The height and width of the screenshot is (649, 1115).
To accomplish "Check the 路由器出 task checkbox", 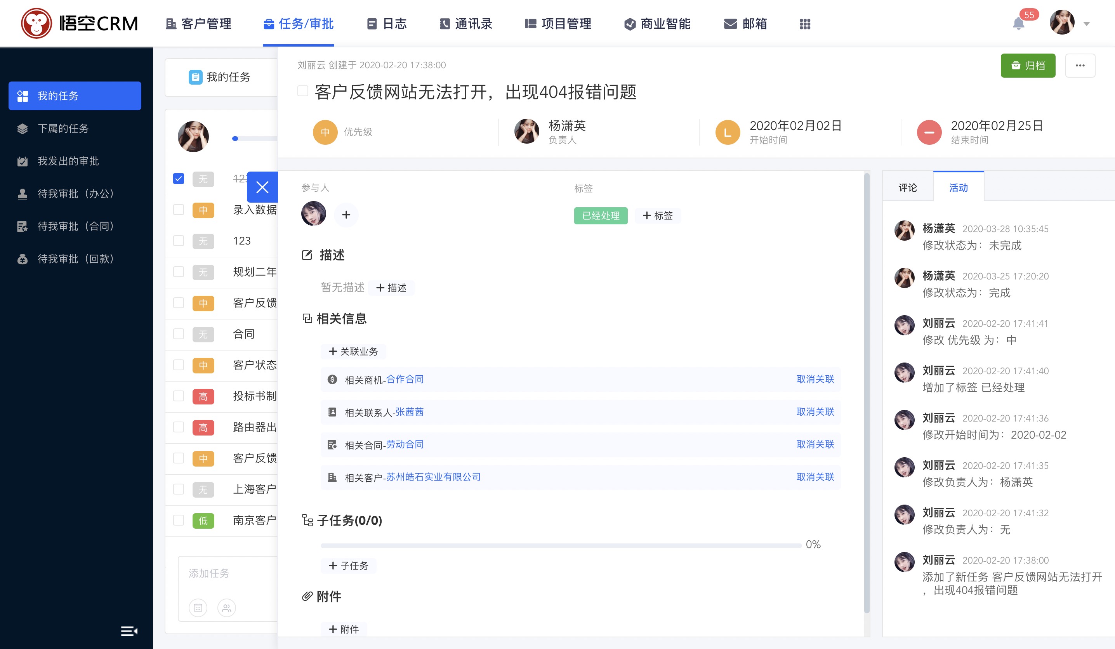I will tap(178, 427).
